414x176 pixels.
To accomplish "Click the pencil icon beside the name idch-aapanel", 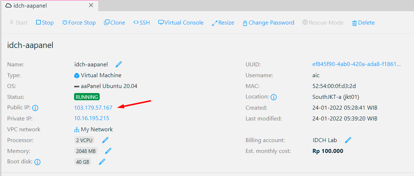I will (x=118, y=65).
